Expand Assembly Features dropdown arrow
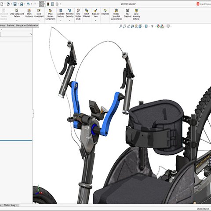 (61, 21)
